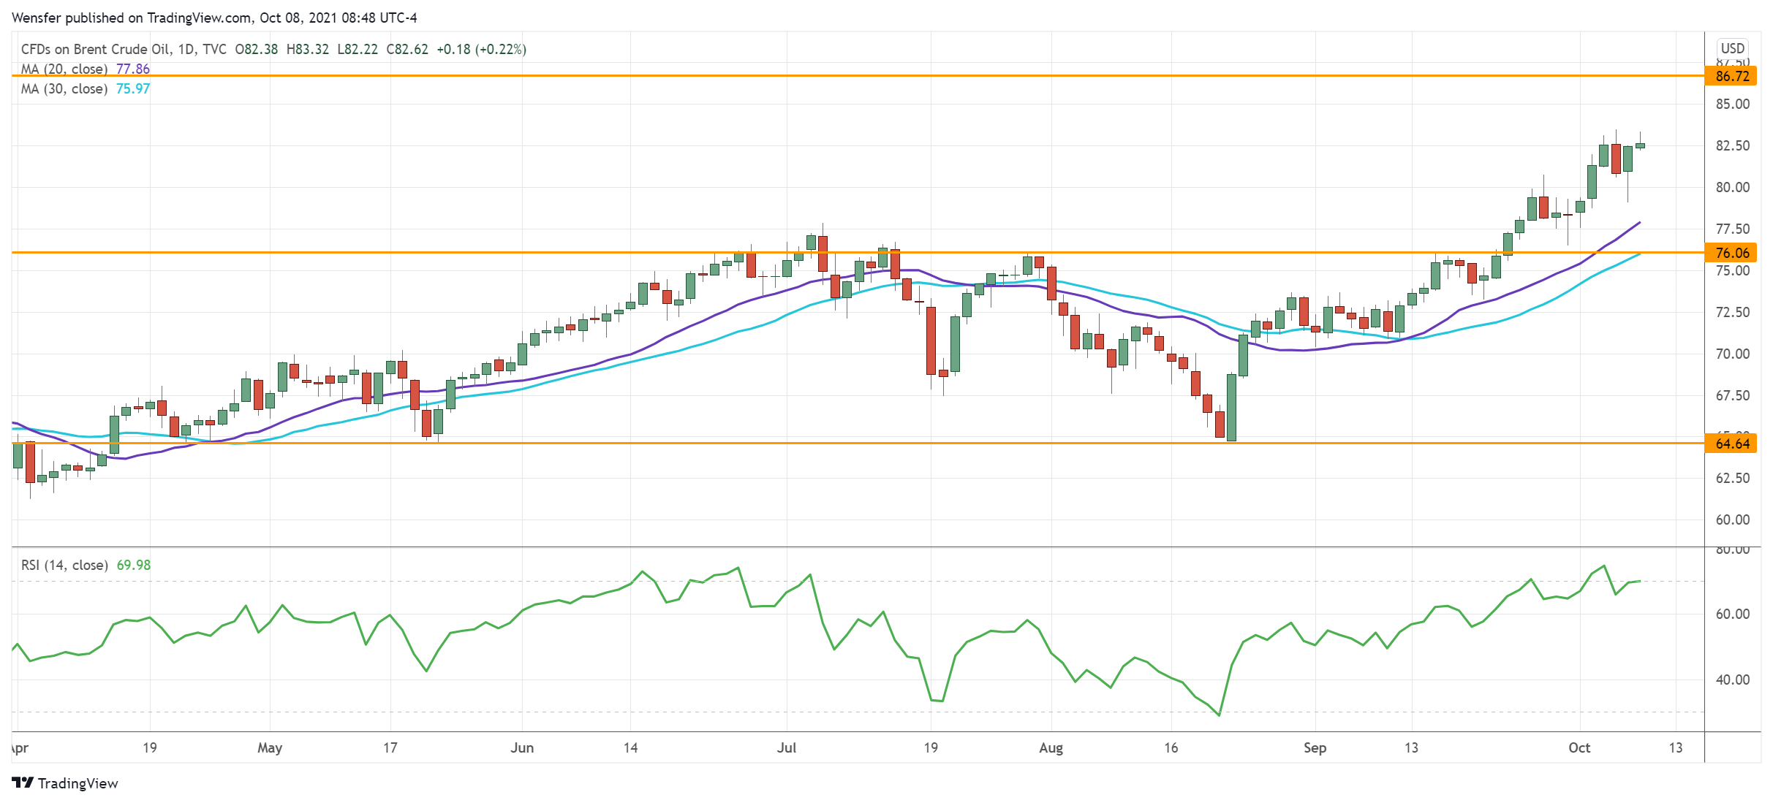
Task: Click the RSI value 69.98
Action: point(134,565)
